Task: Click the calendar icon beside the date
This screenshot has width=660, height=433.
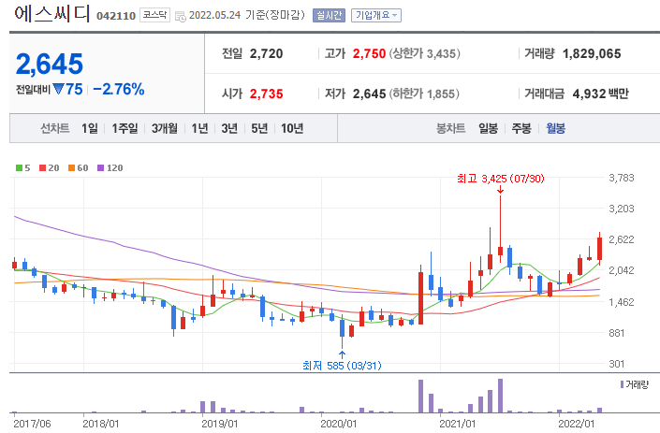Action: [181, 17]
